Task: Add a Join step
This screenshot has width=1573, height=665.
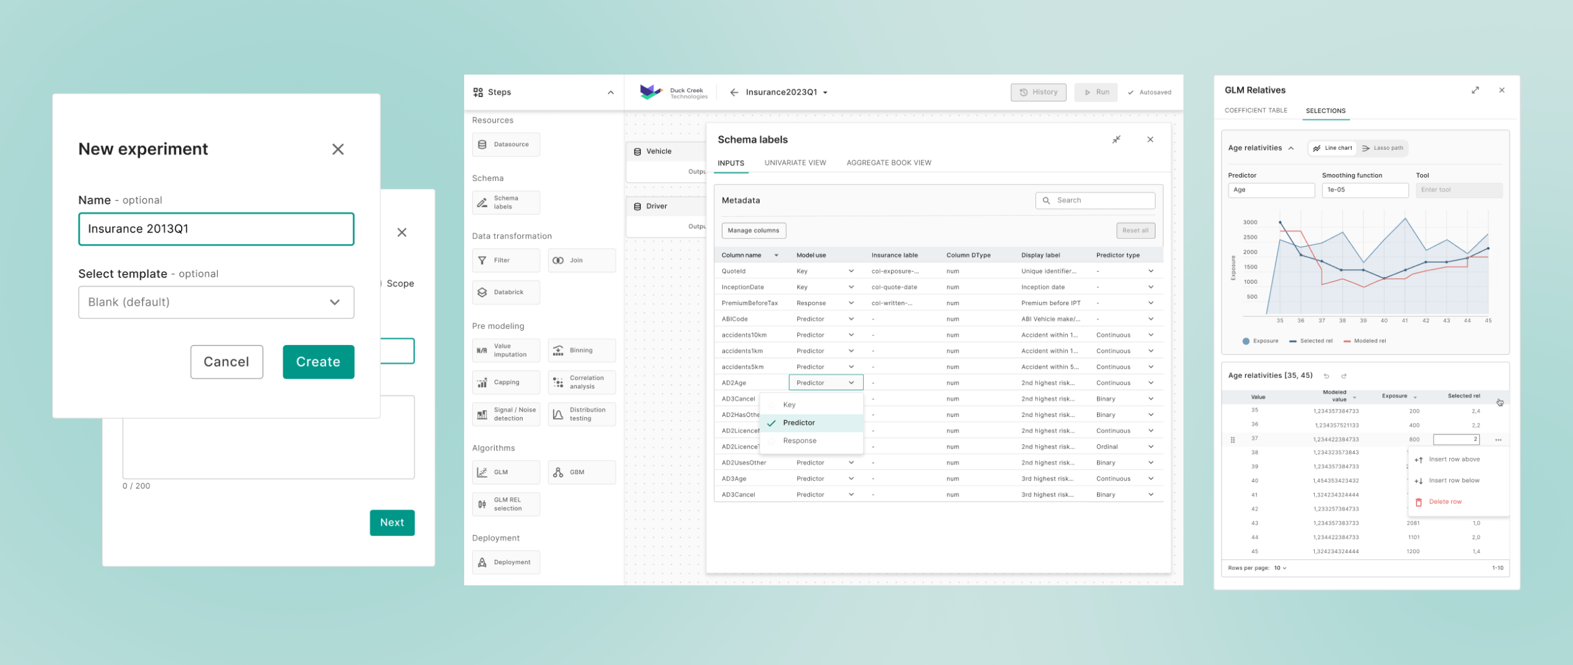Action: pos(582,260)
